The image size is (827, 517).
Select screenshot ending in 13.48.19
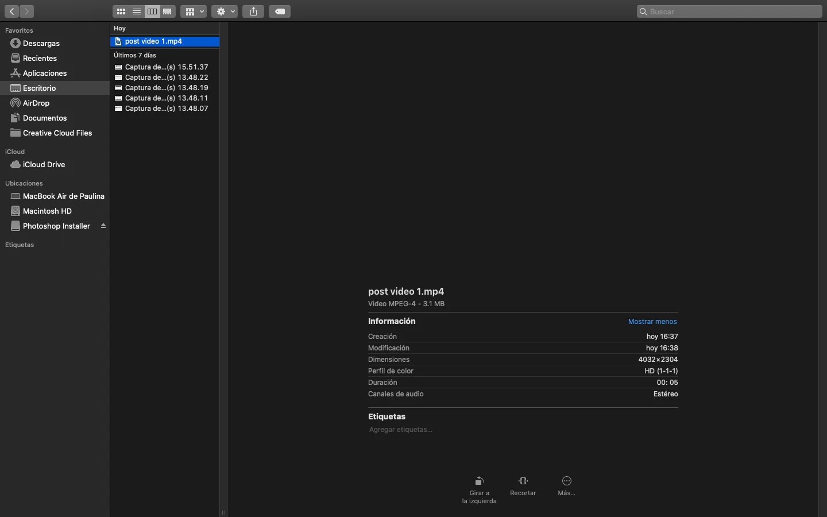tap(165, 88)
